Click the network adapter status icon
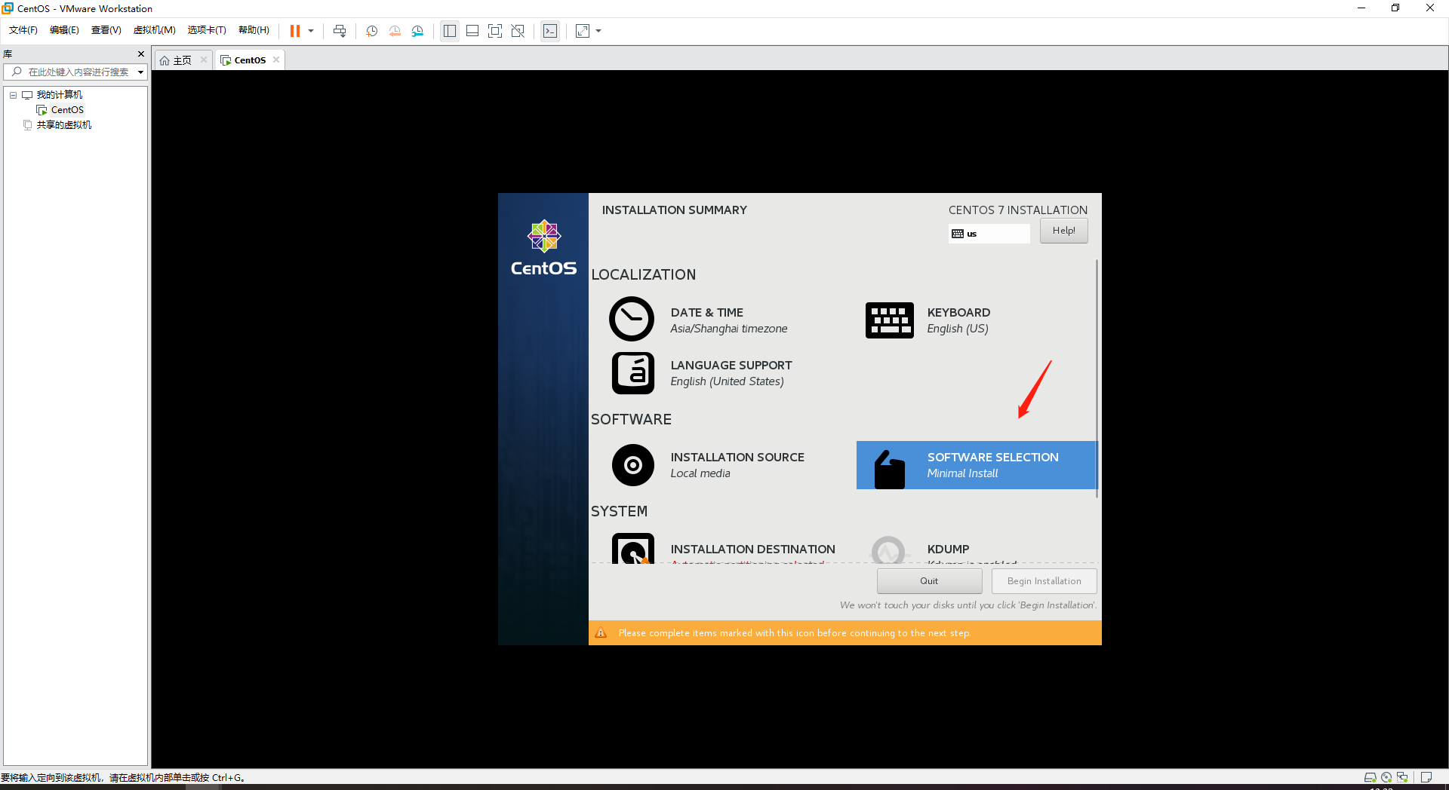 point(1402,777)
